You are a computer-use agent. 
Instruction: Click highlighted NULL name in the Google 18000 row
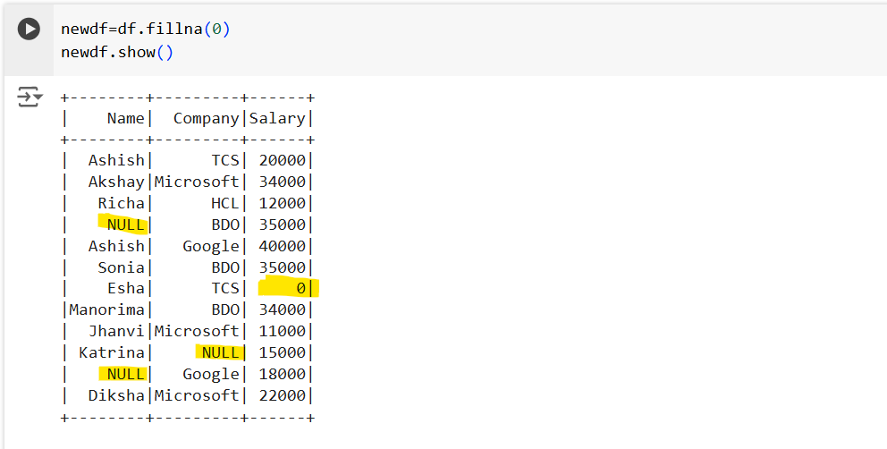[x=125, y=374]
